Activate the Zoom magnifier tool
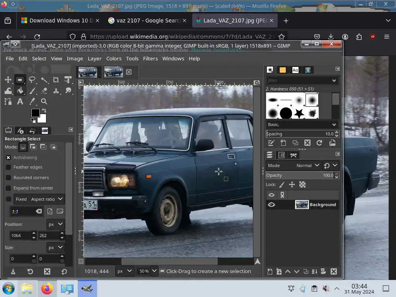 tap(44, 101)
